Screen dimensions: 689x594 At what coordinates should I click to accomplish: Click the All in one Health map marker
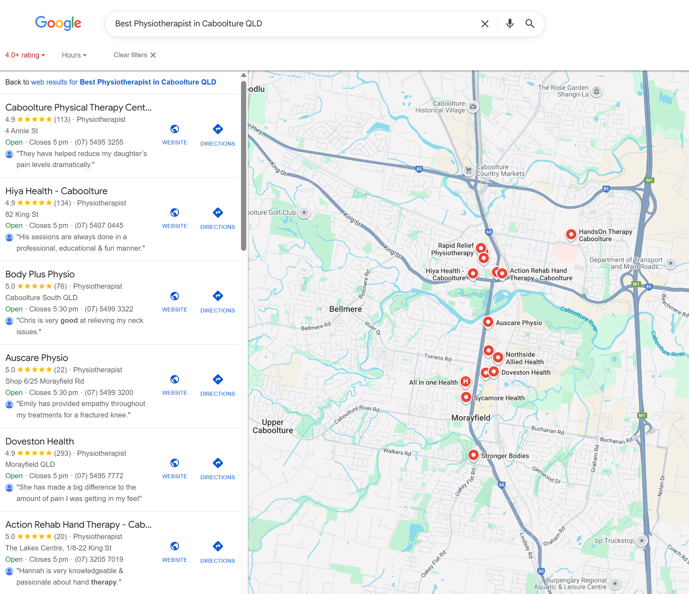466,381
